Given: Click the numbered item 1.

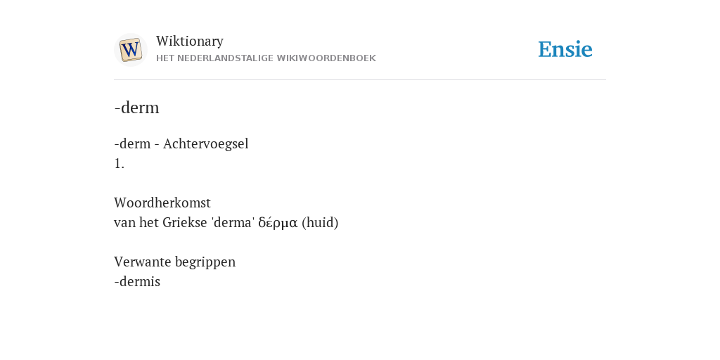Looking at the screenshot, I should pyautogui.click(x=120, y=163).
